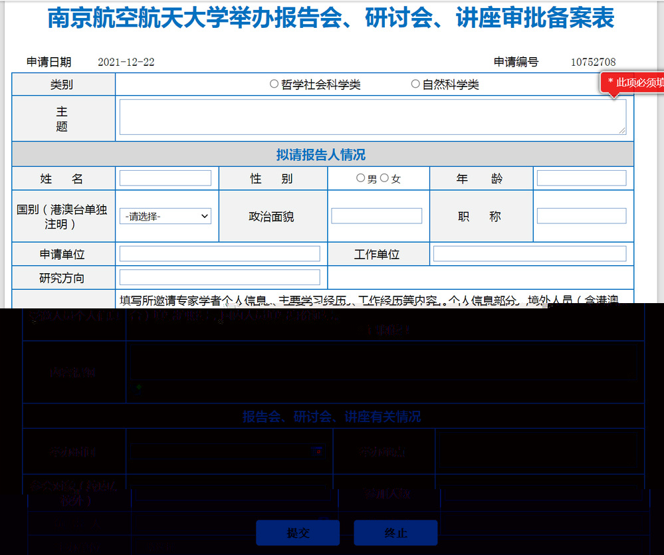Screen dimensions: 664x555
Task: Click the 类别 label cell
Action: click(64, 84)
